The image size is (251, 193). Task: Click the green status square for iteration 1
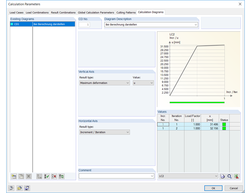[x=224, y=124]
